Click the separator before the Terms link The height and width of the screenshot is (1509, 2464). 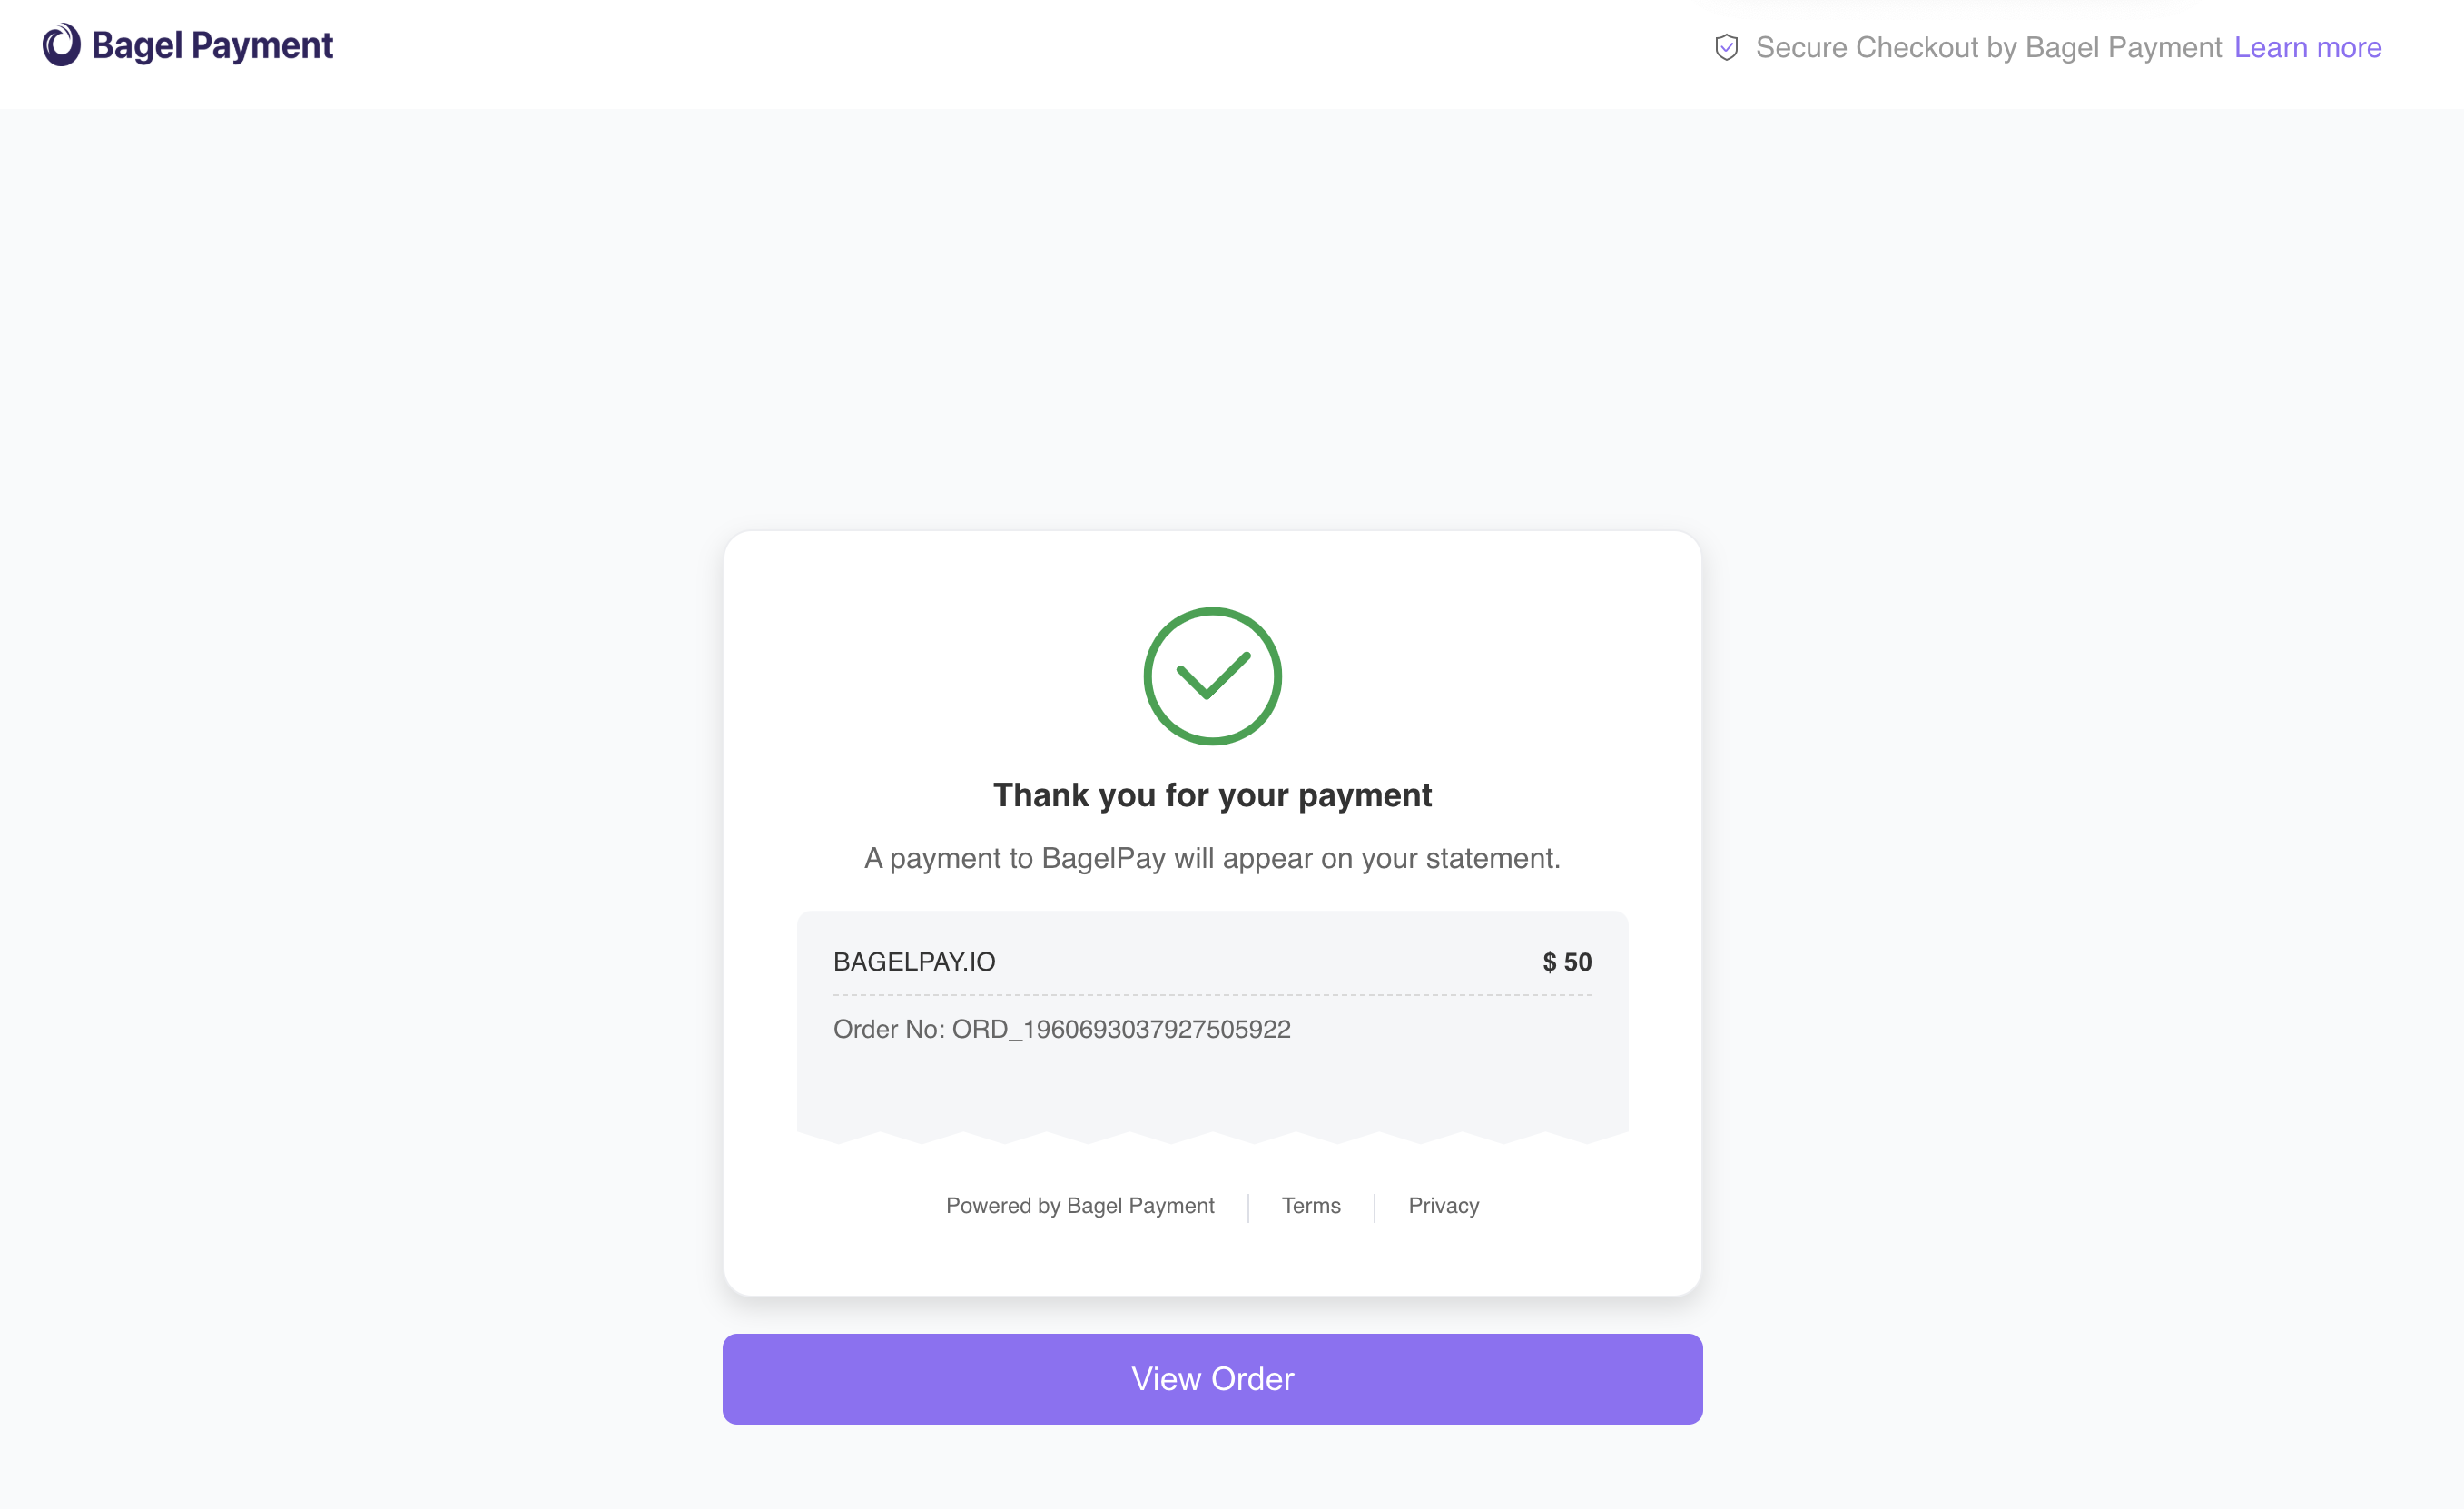pos(1248,1207)
